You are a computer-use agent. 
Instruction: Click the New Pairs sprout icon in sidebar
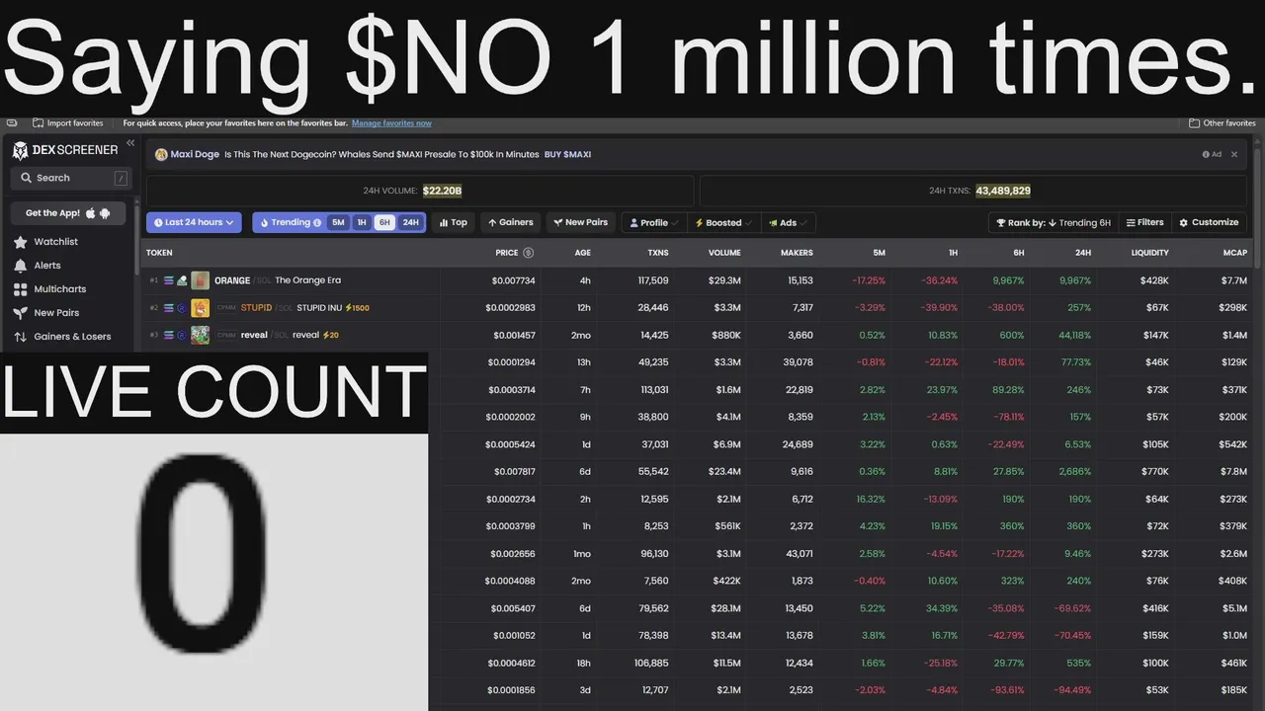click(20, 313)
